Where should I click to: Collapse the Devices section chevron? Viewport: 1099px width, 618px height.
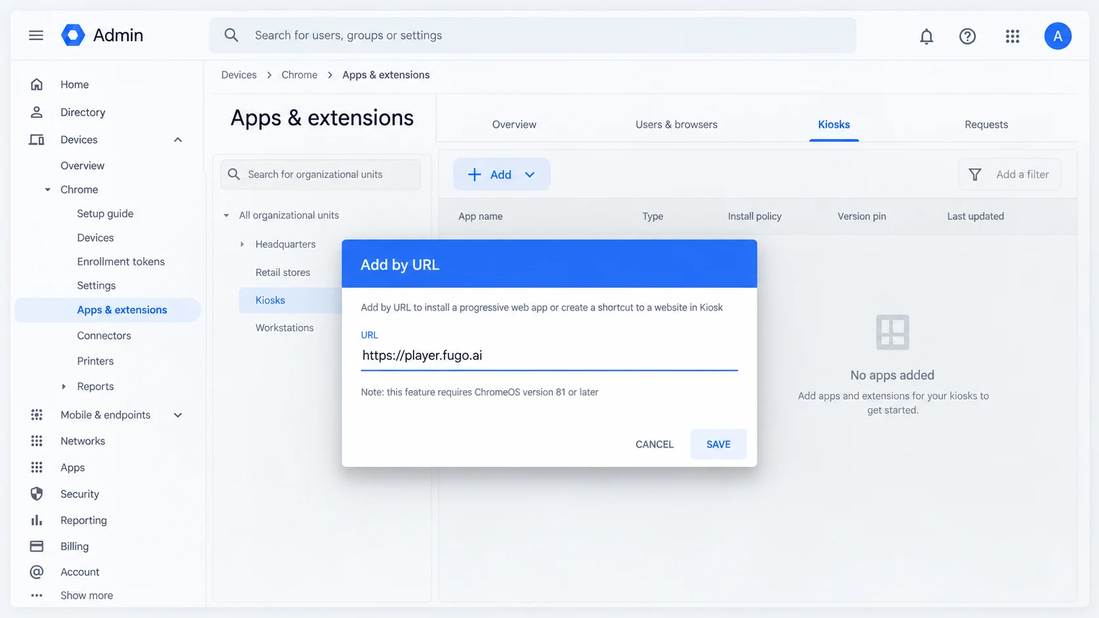[x=177, y=140]
